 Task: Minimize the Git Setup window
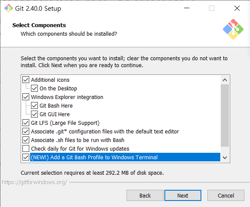click(187, 8)
